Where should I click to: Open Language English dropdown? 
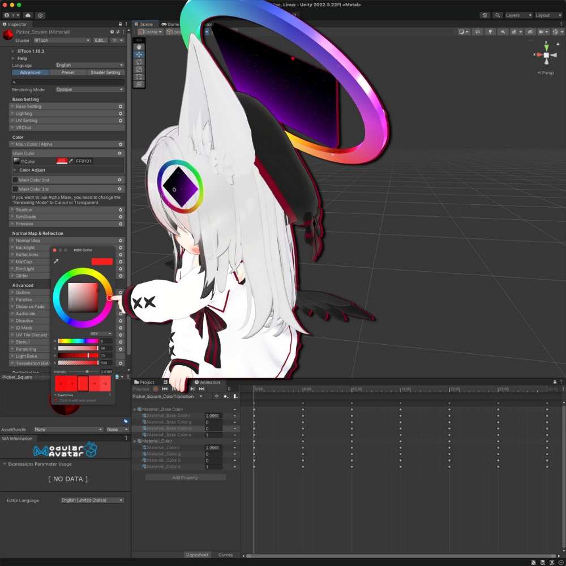tap(89, 65)
